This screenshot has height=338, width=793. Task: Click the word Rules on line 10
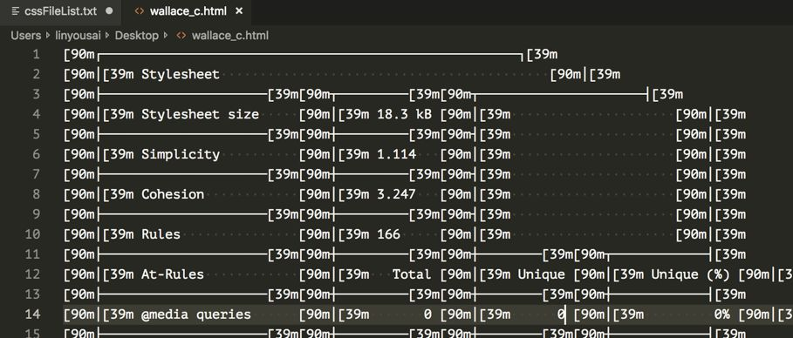click(161, 234)
